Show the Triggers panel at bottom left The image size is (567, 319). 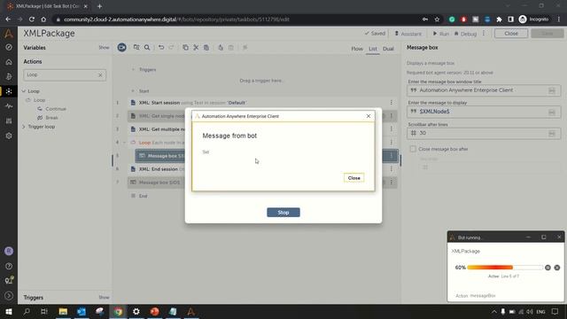pyautogui.click(x=104, y=298)
